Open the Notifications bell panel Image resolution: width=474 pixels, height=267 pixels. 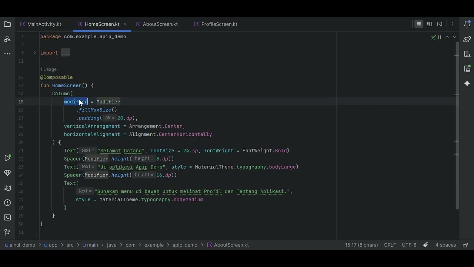point(467,24)
